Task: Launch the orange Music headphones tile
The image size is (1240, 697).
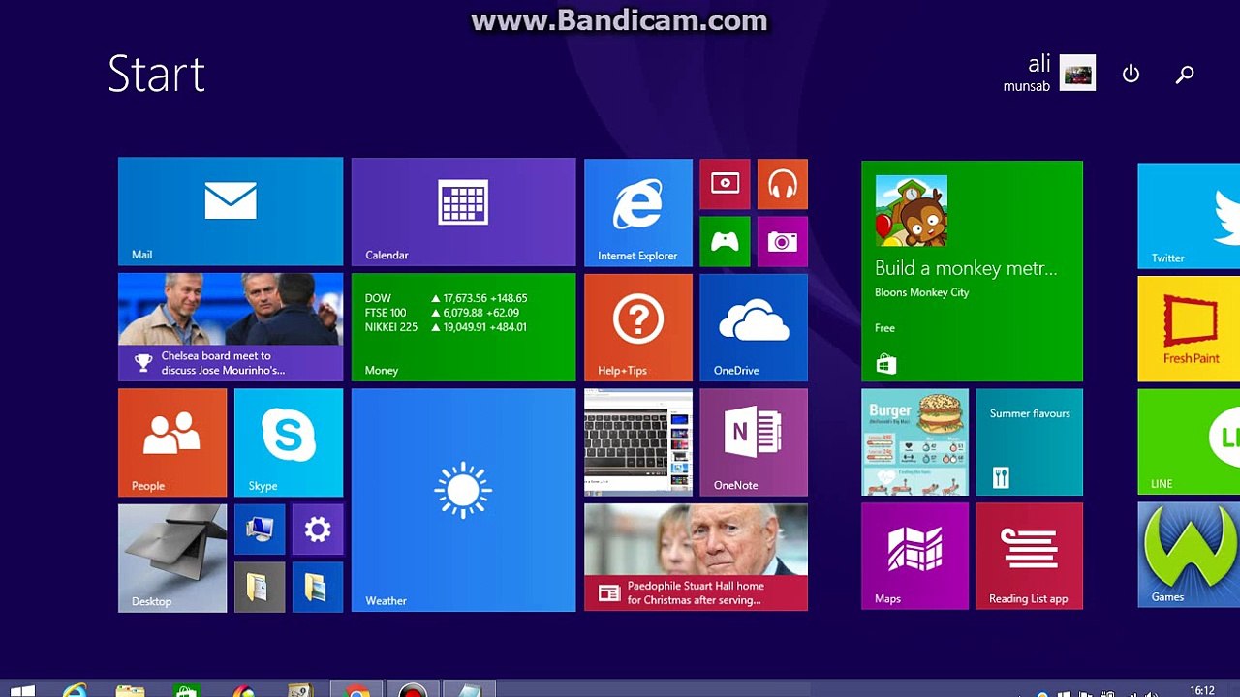Action: point(782,184)
